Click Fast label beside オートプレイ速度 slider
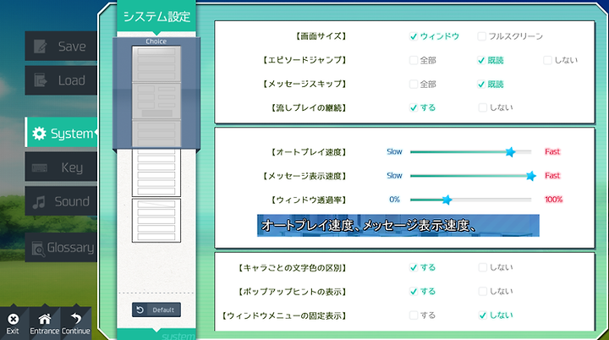Image resolution: width=609 pixels, height=340 pixels. coord(552,151)
